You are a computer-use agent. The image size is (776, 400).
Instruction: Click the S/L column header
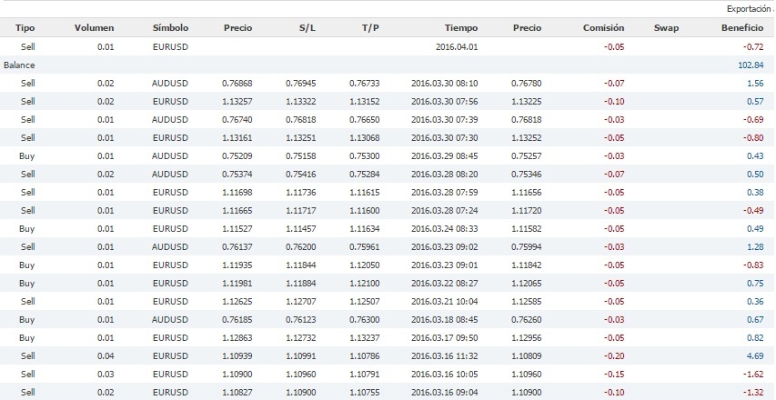pyautogui.click(x=307, y=28)
